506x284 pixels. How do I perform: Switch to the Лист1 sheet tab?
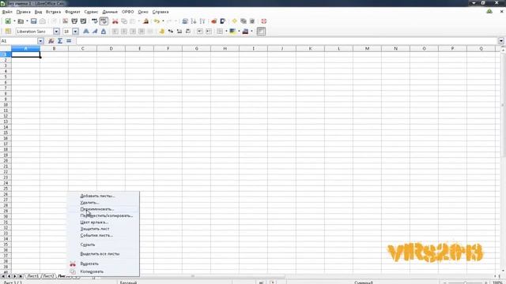[33, 276]
